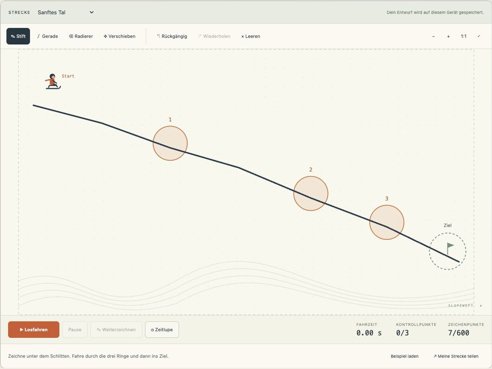Reset zoom to 1:1
This screenshot has height=369, width=492.
(464, 36)
